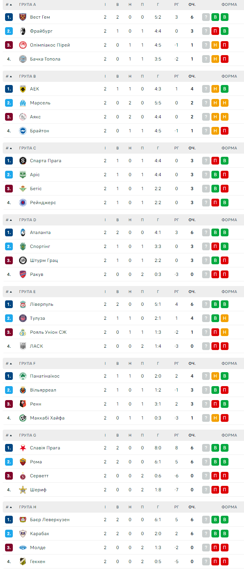The width and height of the screenshot is (244, 572).
Task: Click the Roma team crest icon
Action: click(22, 462)
